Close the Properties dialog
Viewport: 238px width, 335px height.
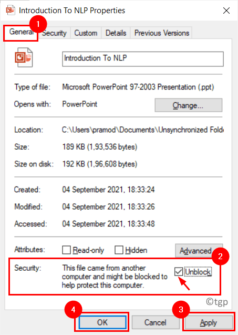[x=226, y=11]
